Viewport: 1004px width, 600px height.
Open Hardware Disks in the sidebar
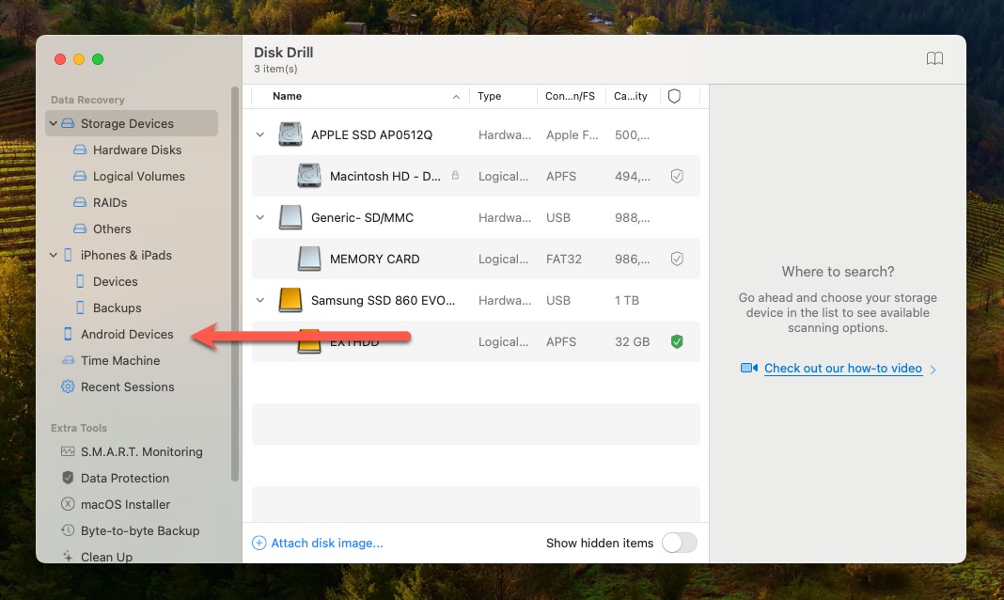click(137, 150)
